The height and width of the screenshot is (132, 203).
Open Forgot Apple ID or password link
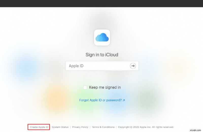[x=102, y=100]
